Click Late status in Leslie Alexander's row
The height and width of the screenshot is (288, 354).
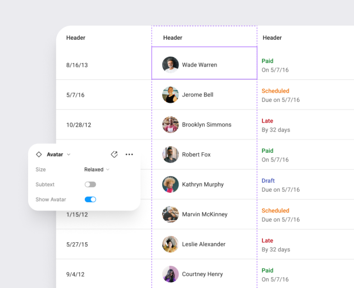click(267, 240)
